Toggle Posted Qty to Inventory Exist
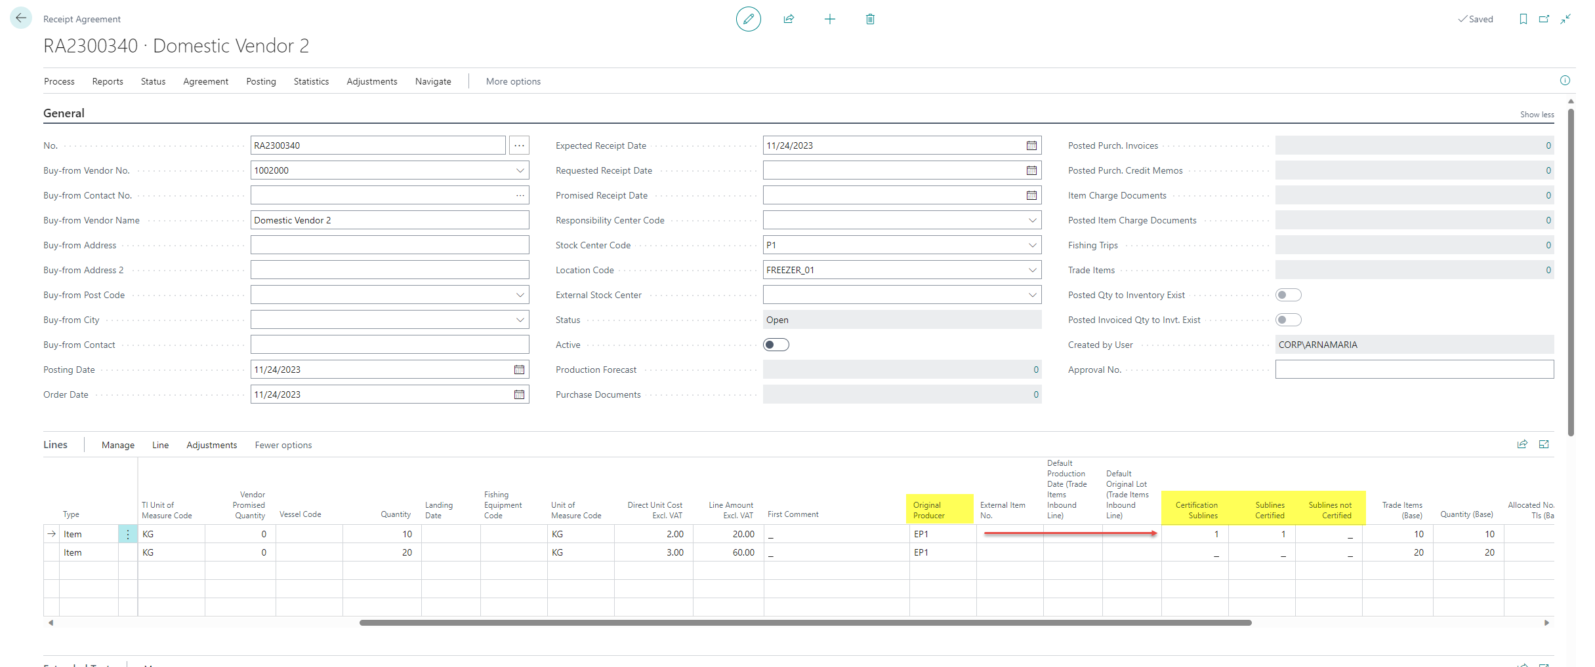Viewport: 1595px width, 667px height. 1288,295
